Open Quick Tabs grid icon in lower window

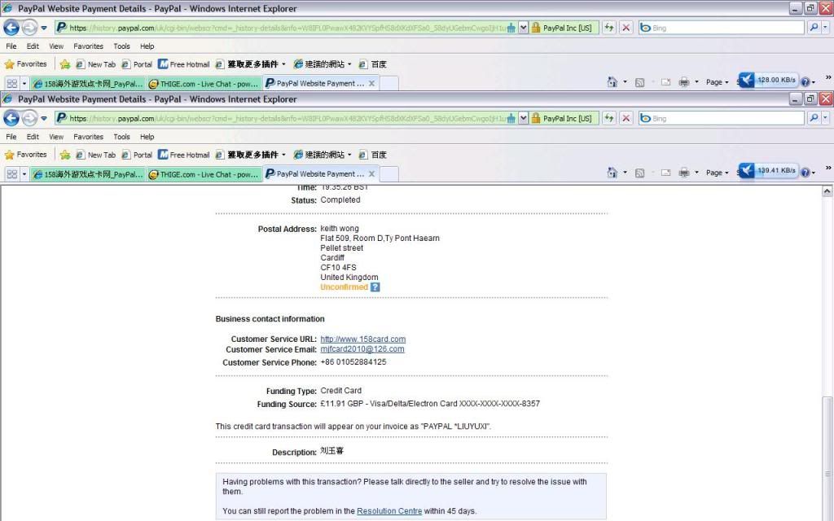(11, 174)
